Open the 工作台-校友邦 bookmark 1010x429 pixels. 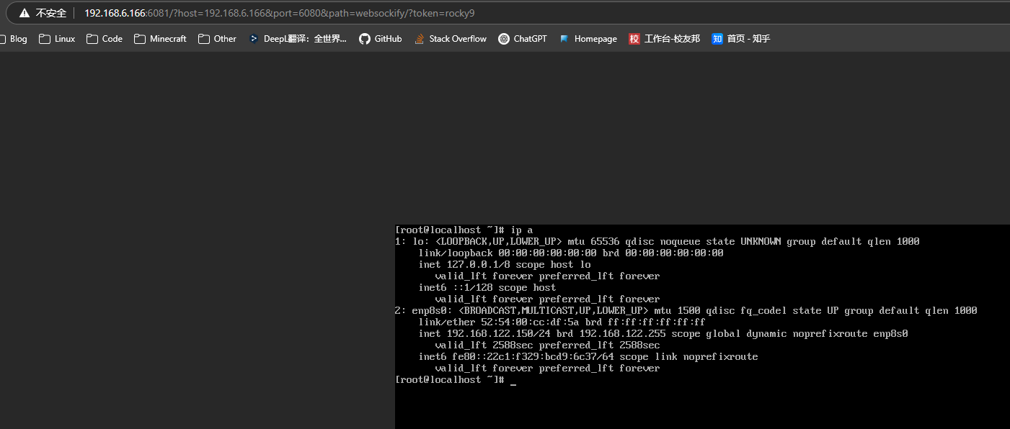tap(664, 39)
